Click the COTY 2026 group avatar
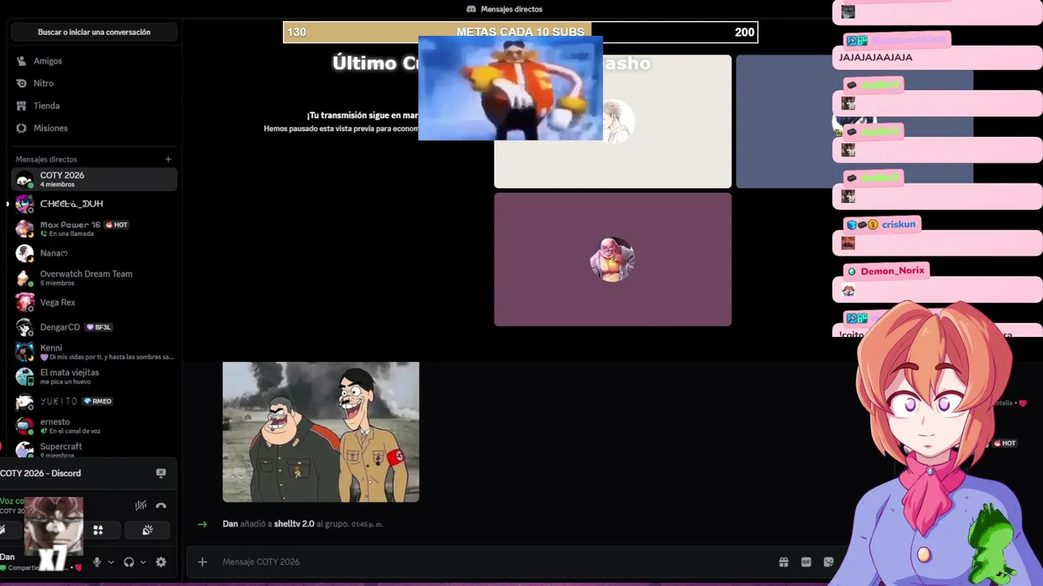The width and height of the screenshot is (1043, 586). [25, 179]
